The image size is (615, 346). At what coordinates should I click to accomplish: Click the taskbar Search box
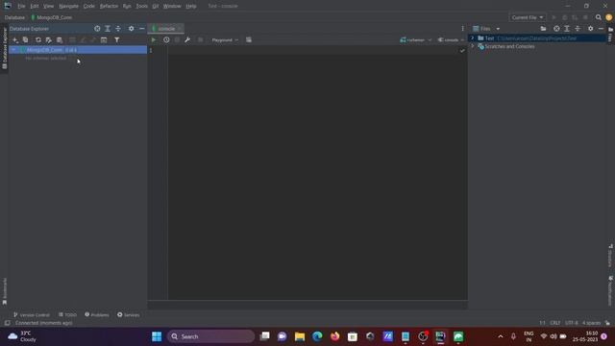pyautogui.click(x=211, y=336)
